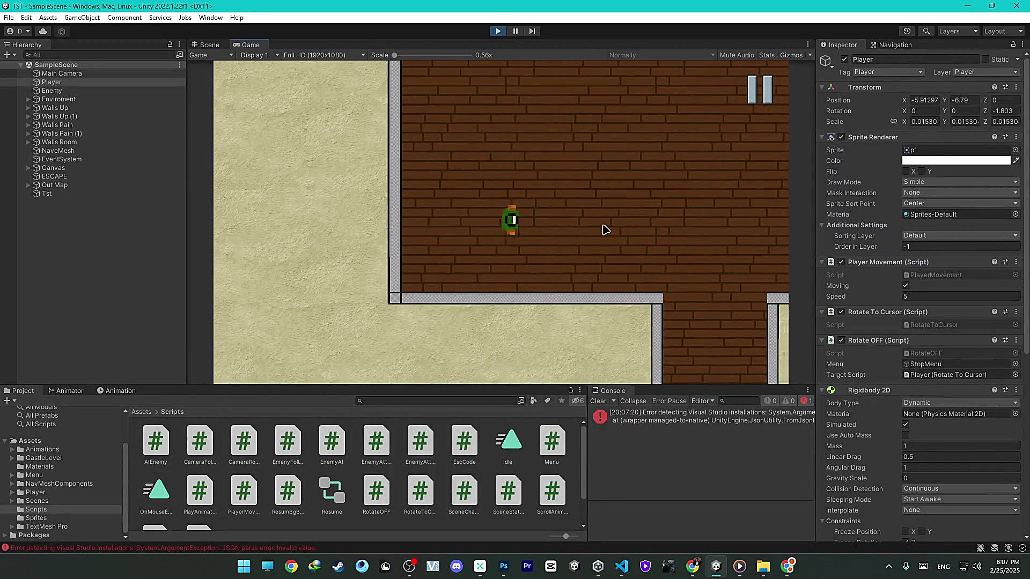Viewport: 1030px width, 579px height.
Task: Click Clear in the Console
Action: (598, 401)
